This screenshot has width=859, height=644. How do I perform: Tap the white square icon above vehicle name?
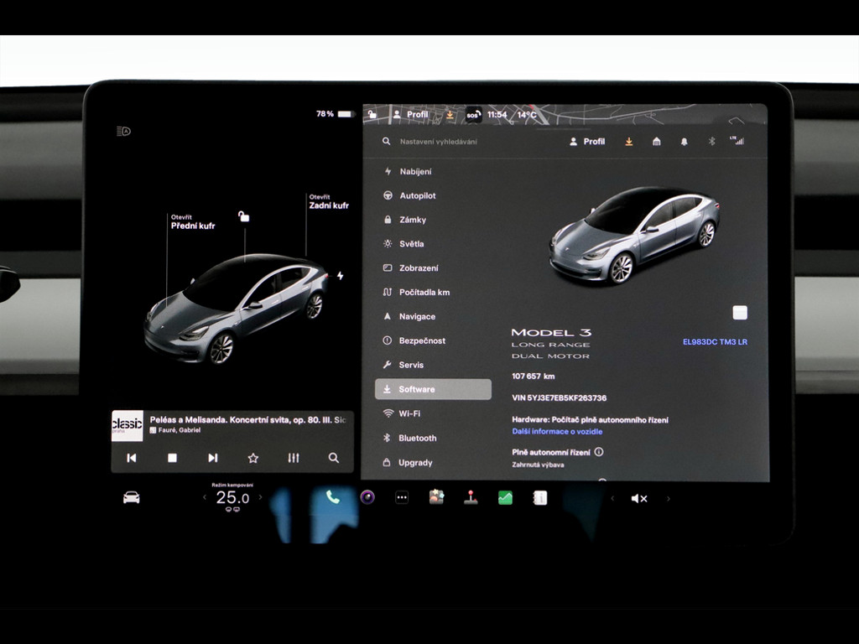(740, 313)
